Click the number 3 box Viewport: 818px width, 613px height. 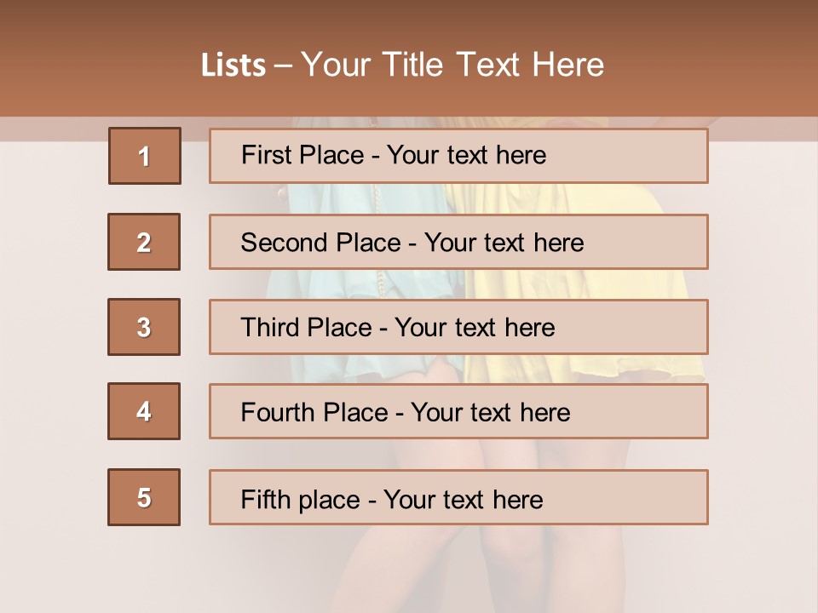pyautogui.click(x=144, y=327)
